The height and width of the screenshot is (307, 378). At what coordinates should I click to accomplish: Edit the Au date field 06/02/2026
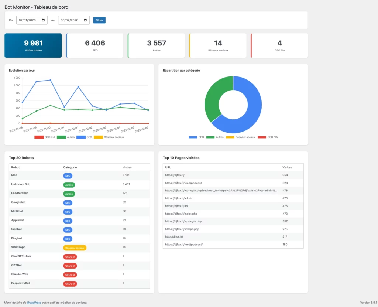pyautogui.click(x=74, y=20)
